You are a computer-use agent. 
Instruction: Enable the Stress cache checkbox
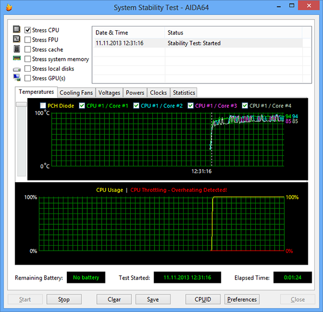27,49
